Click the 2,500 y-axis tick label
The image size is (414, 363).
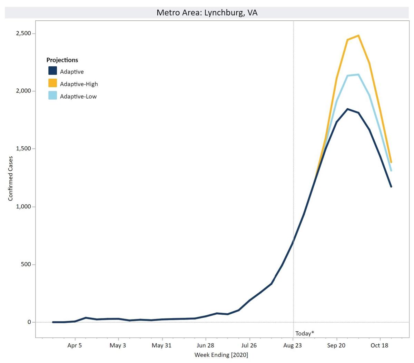point(23,33)
